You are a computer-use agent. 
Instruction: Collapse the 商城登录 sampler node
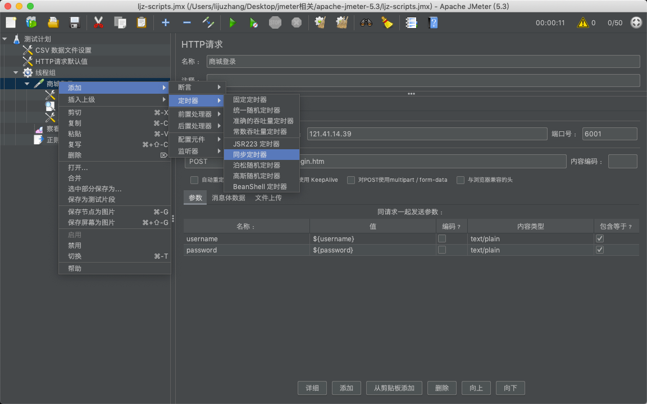tap(27, 84)
